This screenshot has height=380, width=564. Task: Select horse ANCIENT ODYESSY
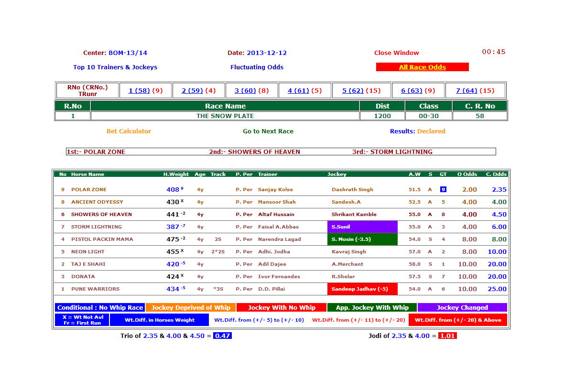tap(97, 202)
